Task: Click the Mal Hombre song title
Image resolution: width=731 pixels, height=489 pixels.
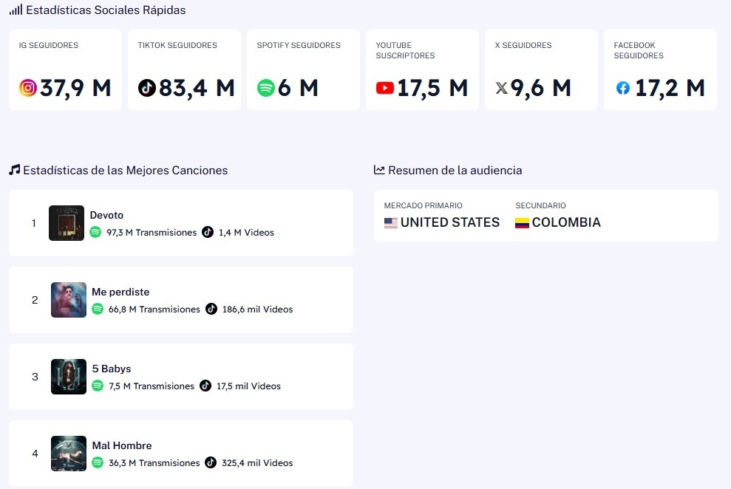Action: 122,445
